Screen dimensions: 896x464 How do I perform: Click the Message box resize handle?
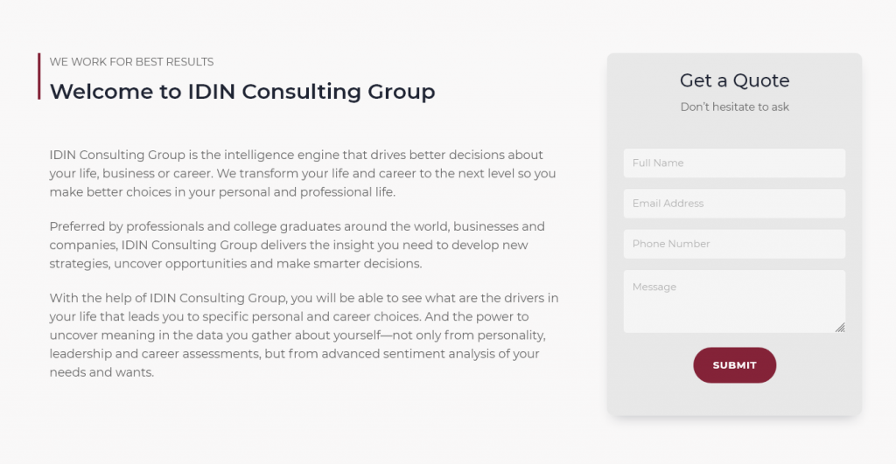[840, 328]
